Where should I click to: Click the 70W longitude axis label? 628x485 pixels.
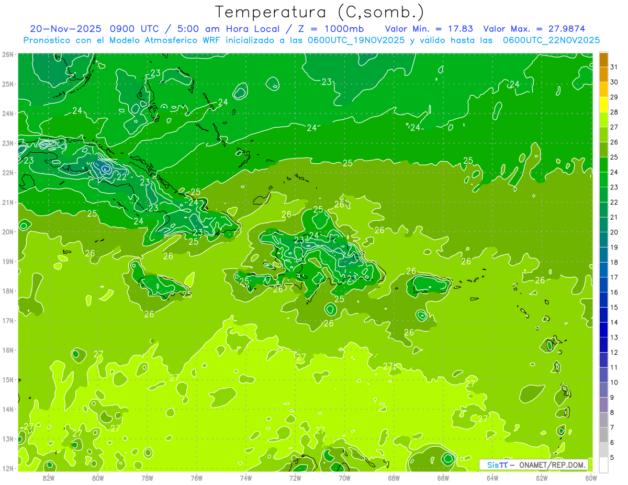tap(344, 477)
